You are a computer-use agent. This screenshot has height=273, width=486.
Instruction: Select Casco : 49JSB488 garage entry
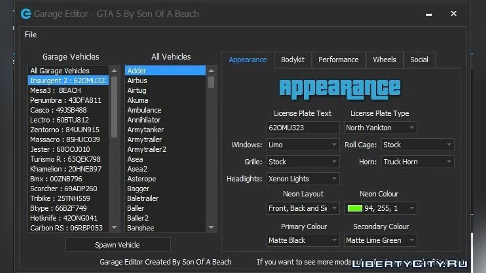click(68, 110)
